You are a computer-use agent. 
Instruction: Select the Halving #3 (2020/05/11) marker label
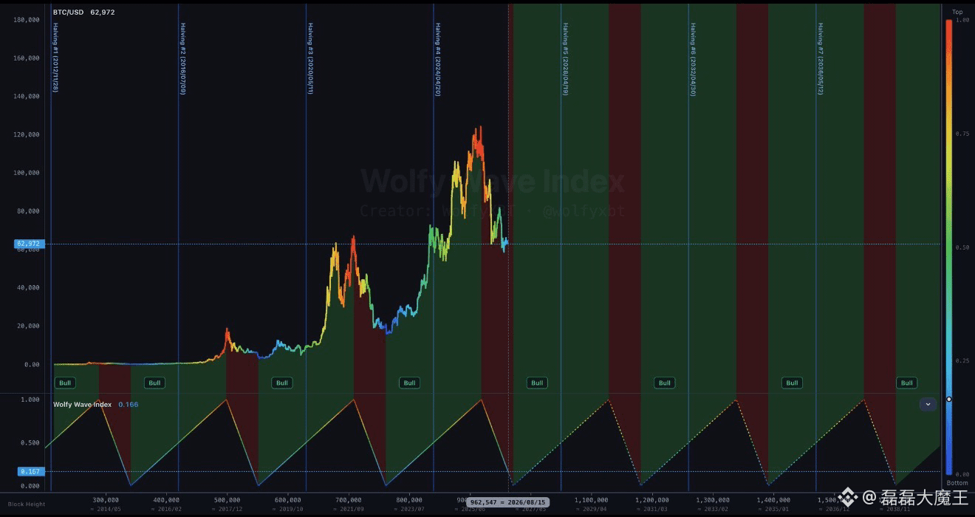pyautogui.click(x=310, y=58)
